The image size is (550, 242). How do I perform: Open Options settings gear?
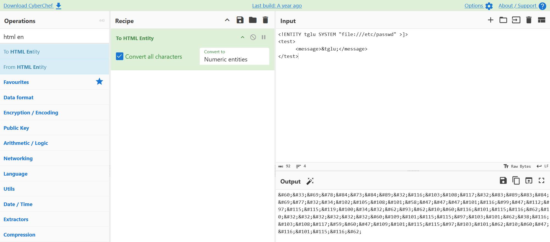click(489, 6)
